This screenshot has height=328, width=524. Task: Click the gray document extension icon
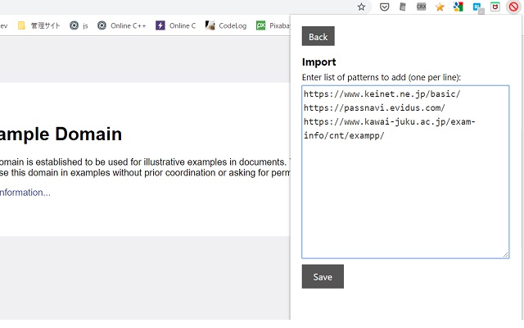pos(403,7)
